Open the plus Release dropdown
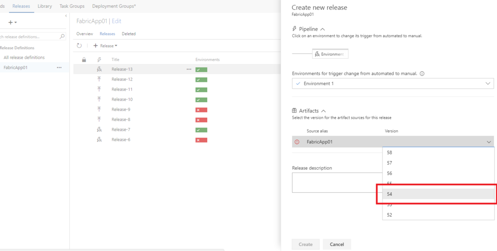Screen dimensions: 497x251 click(x=105, y=46)
